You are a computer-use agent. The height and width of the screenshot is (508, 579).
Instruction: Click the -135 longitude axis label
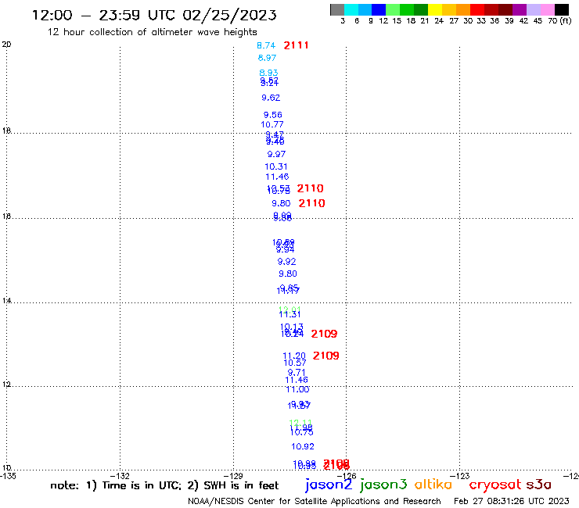(x=8, y=476)
